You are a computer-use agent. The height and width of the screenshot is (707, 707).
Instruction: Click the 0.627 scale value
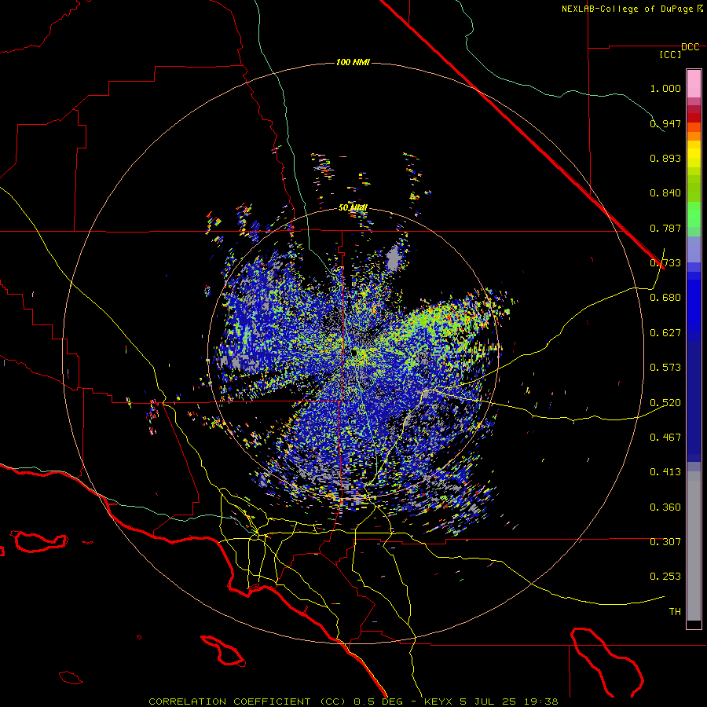click(x=665, y=333)
